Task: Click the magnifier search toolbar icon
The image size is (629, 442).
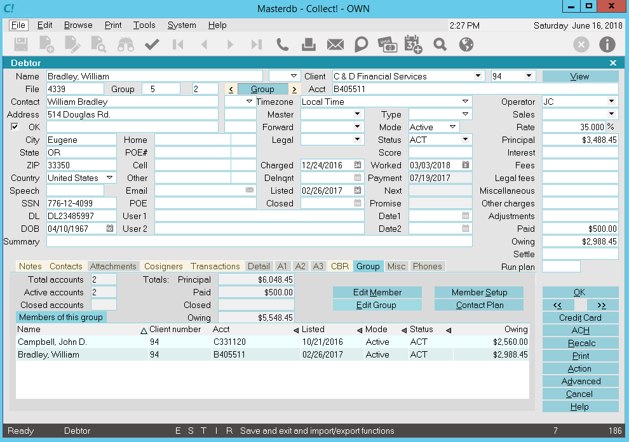Action: coord(440,44)
